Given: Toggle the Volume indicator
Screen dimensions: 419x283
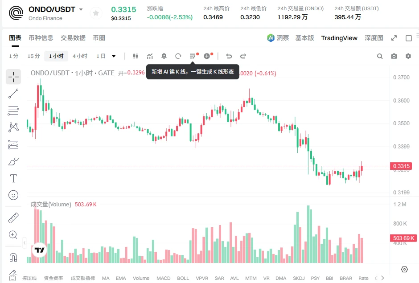Looking at the screenshot, I should pos(141,278).
